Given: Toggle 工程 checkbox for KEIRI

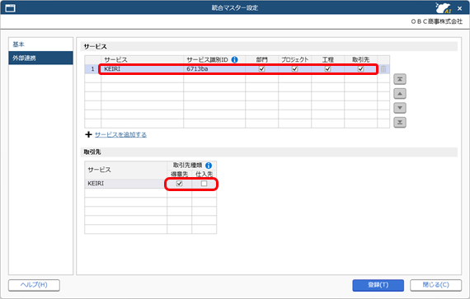Looking at the screenshot, I should [327, 68].
